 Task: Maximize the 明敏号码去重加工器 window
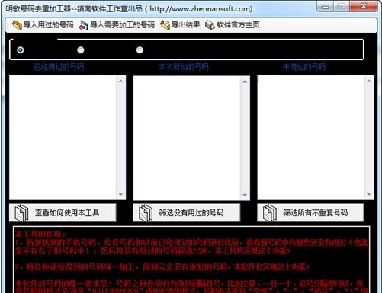click(x=342, y=7)
